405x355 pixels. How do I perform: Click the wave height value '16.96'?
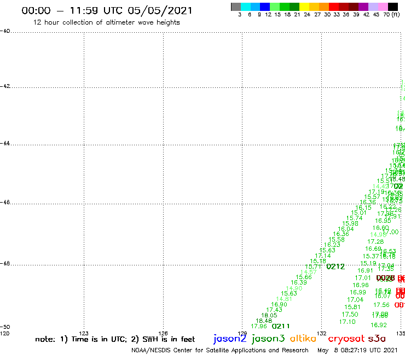pos(361,285)
